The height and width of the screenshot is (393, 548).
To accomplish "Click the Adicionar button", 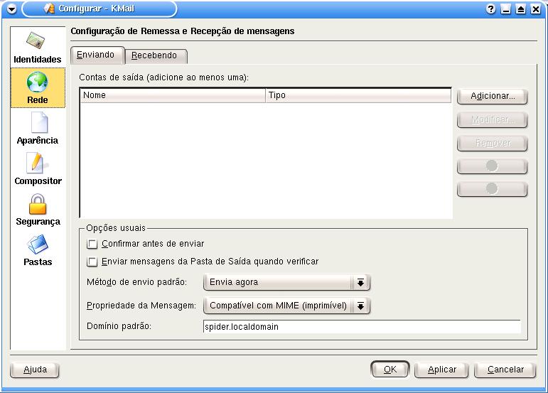I will point(492,96).
